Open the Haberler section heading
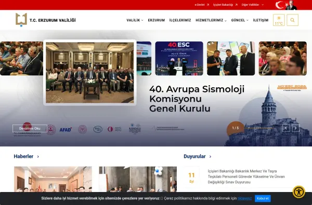312x205 pixels. (x=23, y=157)
